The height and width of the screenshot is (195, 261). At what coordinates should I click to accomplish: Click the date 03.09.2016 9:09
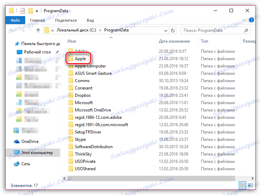172,73
